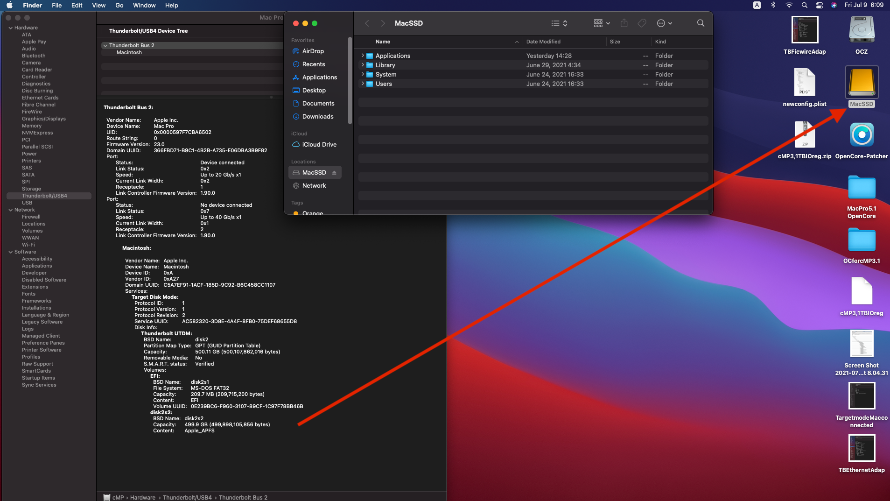Viewport: 890px width, 501px height.
Task: Open the Apple menu
Action: (9, 5)
